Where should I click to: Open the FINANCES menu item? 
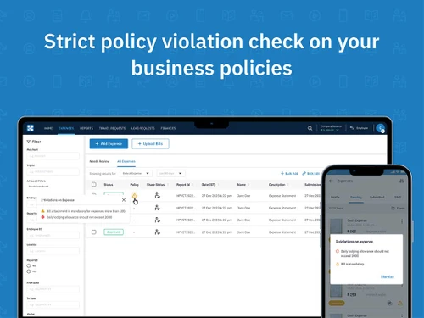point(168,128)
